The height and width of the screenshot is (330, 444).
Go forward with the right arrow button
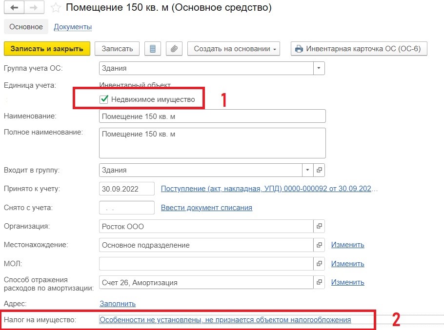(x=34, y=8)
